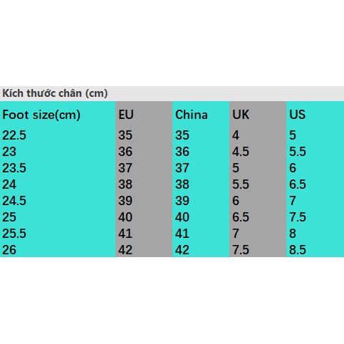
Task: Select US size 8.5 cell
Action: (x=298, y=250)
